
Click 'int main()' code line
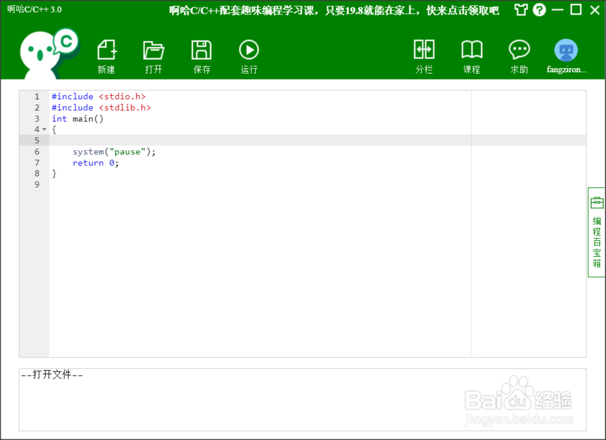[78, 119]
